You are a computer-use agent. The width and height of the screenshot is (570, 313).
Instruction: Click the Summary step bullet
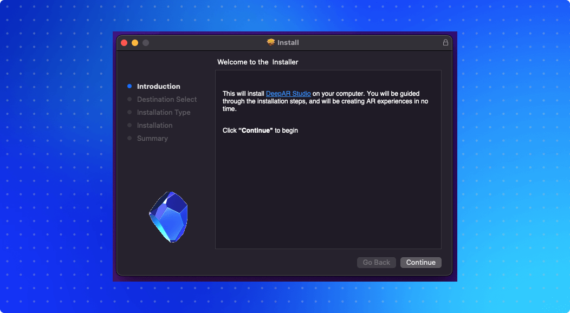coord(129,138)
